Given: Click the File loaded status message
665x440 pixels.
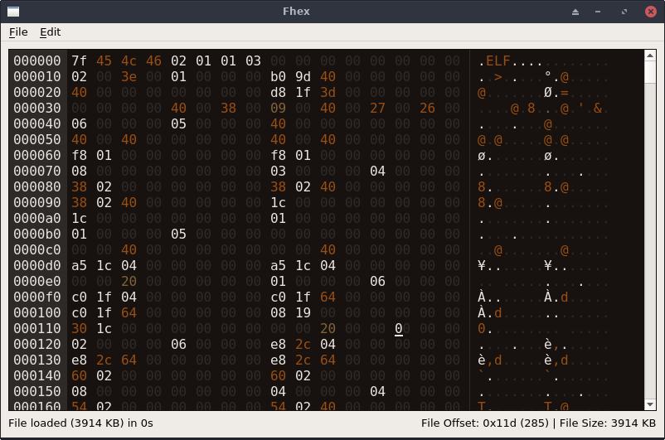Looking at the screenshot, I should click(80, 423).
